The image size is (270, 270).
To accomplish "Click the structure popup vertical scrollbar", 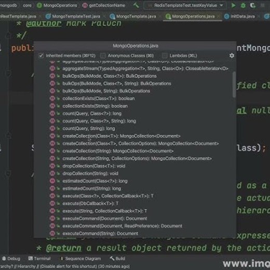I will click(234, 85).
